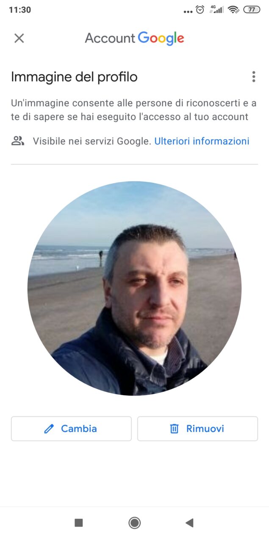Open the Ulteriori informazioni link

point(202,141)
